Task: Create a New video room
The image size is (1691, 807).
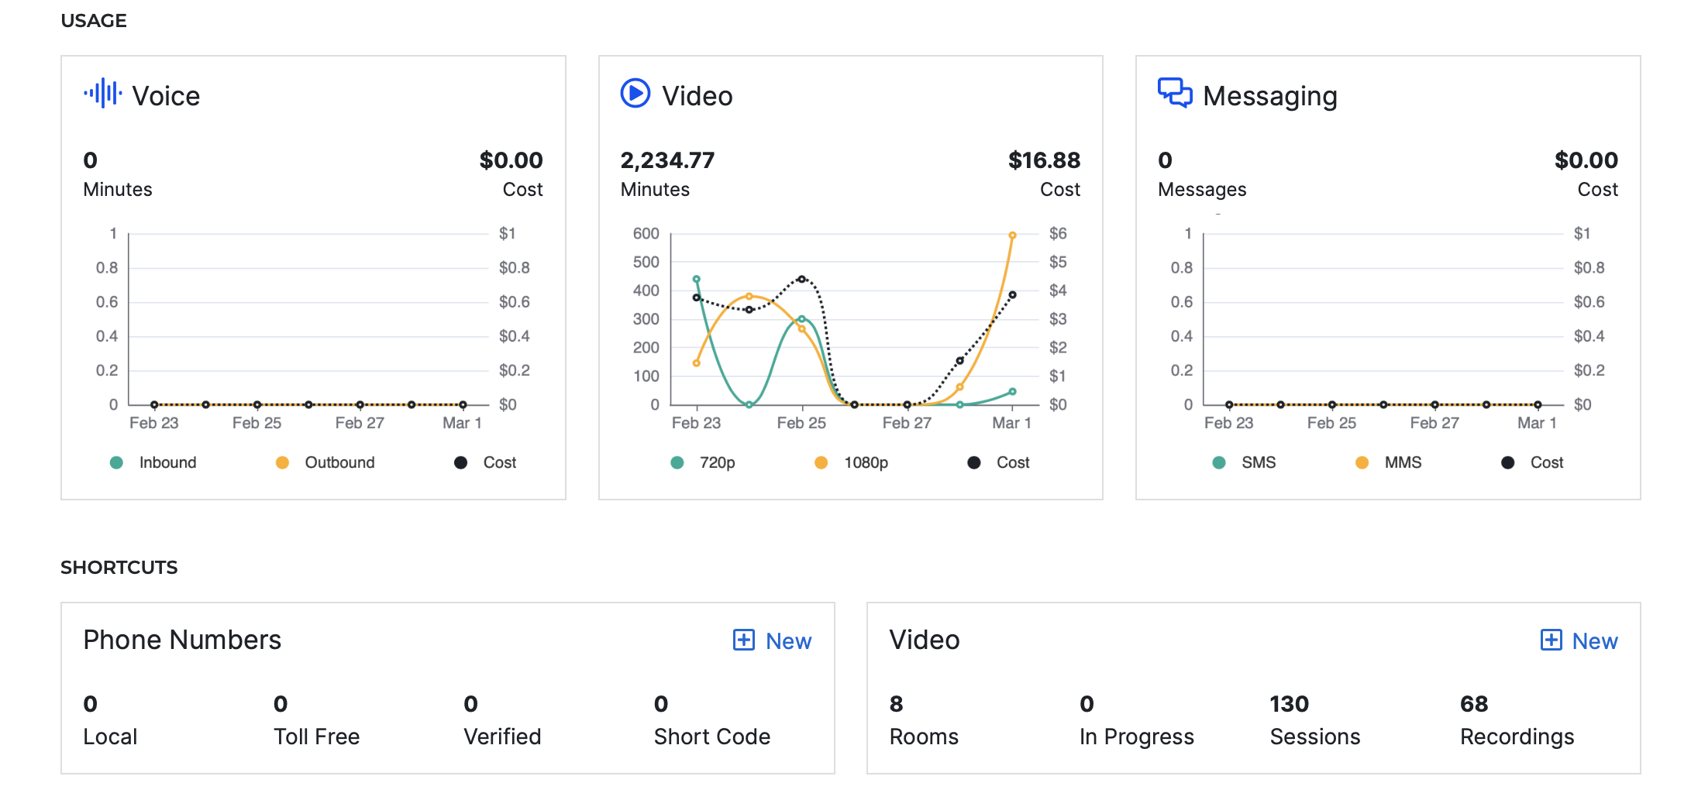Action: click(1579, 640)
